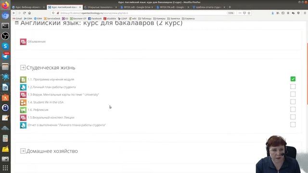Uncheck completion box for 1.1 Программа изучения модуля

pyautogui.click(x=293, y=79)
